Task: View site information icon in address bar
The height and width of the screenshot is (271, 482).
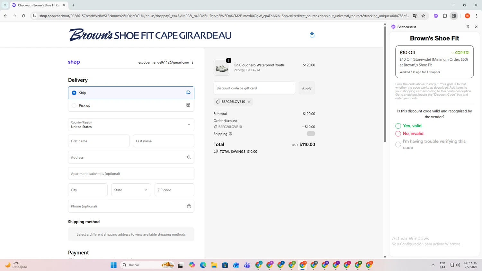Action: [x=34, y=16]
